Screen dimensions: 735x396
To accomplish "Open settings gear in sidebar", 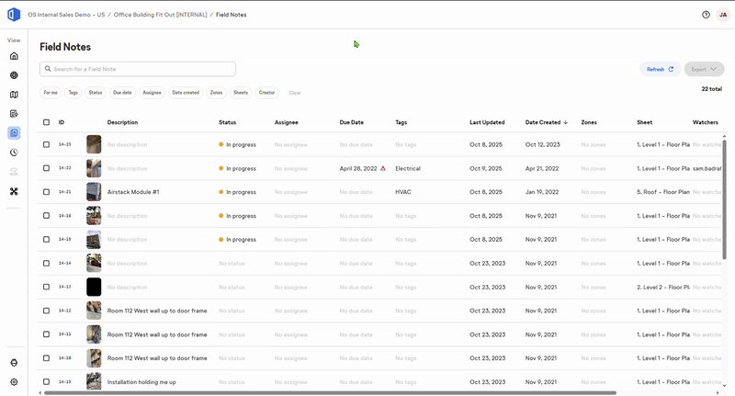I will tap(14, 382).
